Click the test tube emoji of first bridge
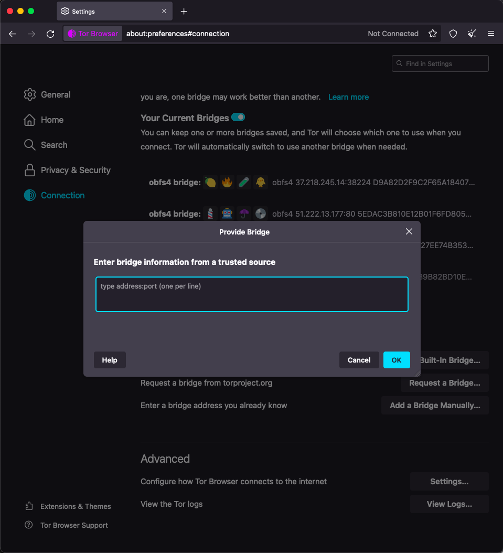 click(244, 183)
